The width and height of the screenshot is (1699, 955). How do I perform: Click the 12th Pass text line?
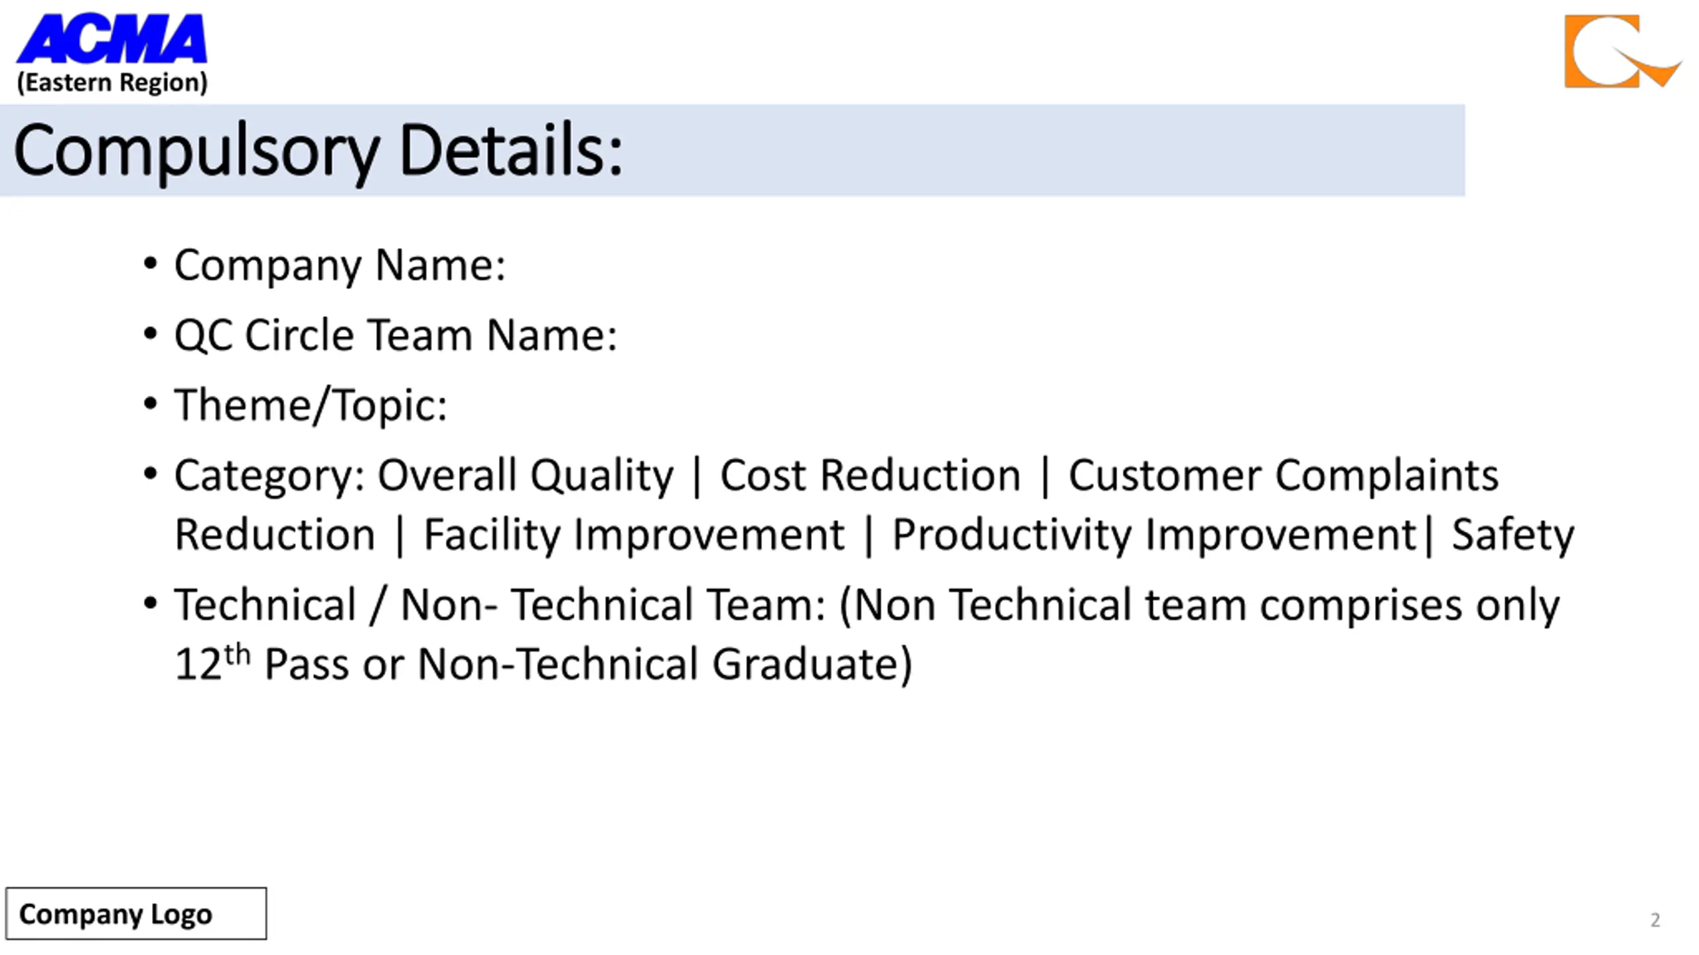pyautogui.click(x=544, y=664)
